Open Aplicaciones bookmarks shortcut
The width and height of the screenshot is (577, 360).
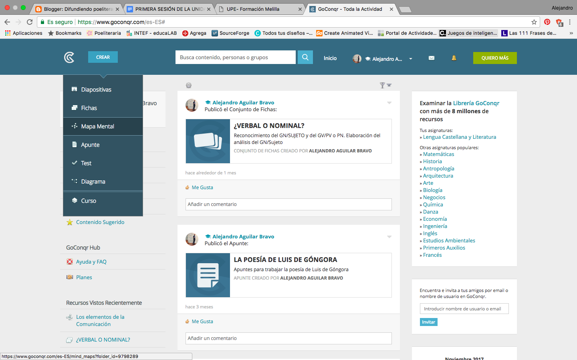tap(24, 33)
